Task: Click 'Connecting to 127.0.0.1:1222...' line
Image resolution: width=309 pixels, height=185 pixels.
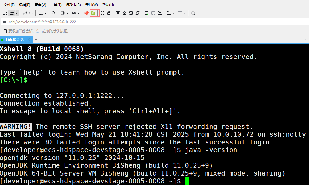Action: click(62, 96)
